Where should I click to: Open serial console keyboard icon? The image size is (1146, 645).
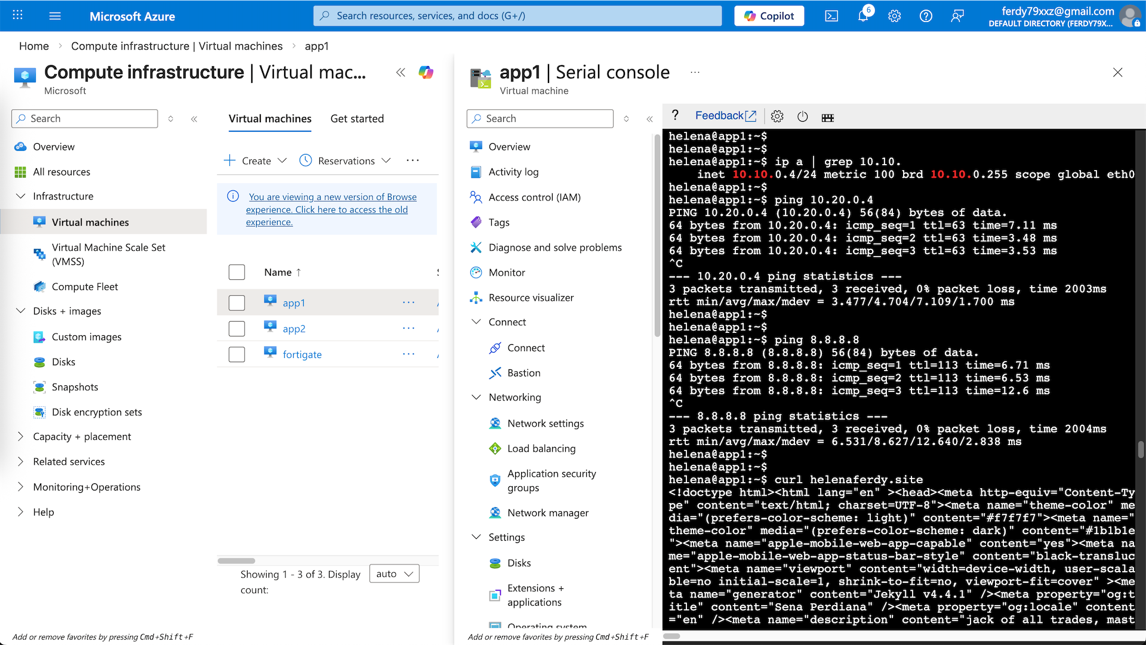tap(827, 118)
